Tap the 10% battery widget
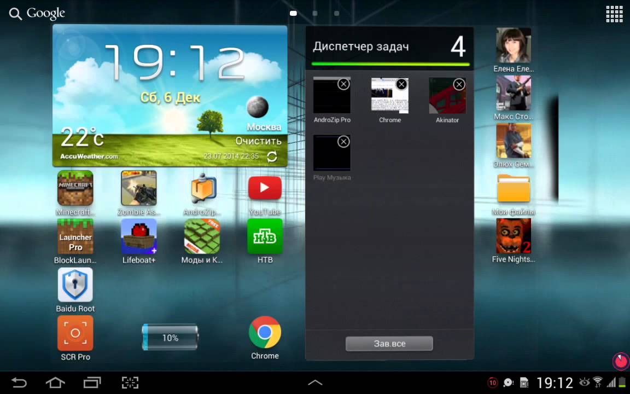Viewport: 630px width, 394px height. (x=170, y=337)
